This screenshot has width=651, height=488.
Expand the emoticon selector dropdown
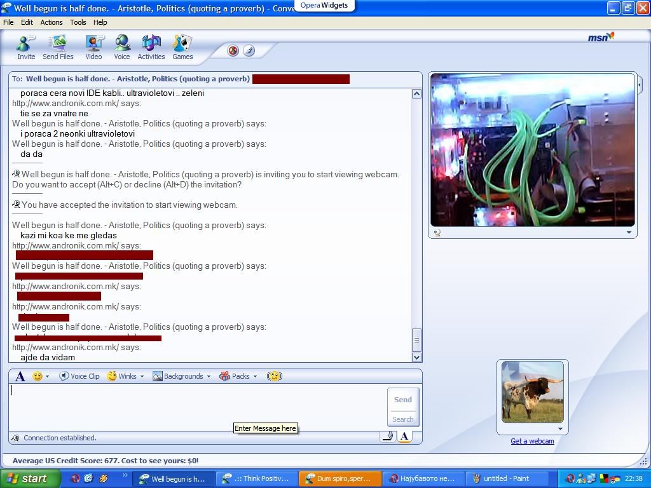pyautogui.click(x=47, y=376)
